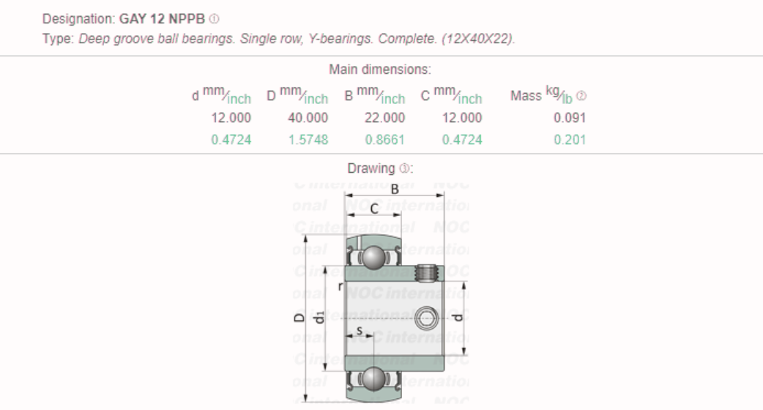
Task: Click the upper ball in the bearing drawing
Action: tap(376, 258)
